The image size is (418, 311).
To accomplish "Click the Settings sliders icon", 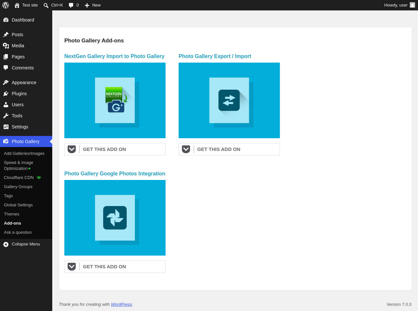I will coord(6,127).
